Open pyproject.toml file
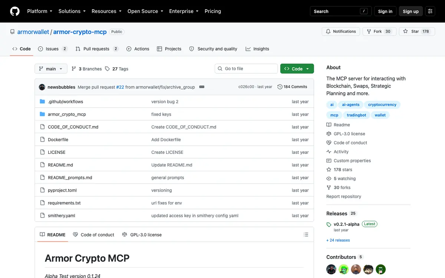This screenshot has width=445, height=278. click(62, 190)
